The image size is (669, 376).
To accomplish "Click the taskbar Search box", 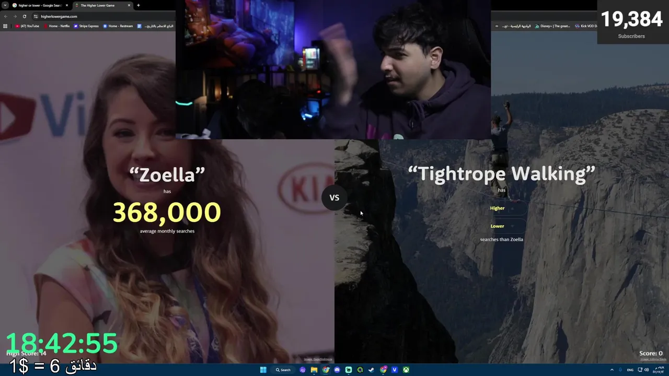I will click(x=283, y=370).
